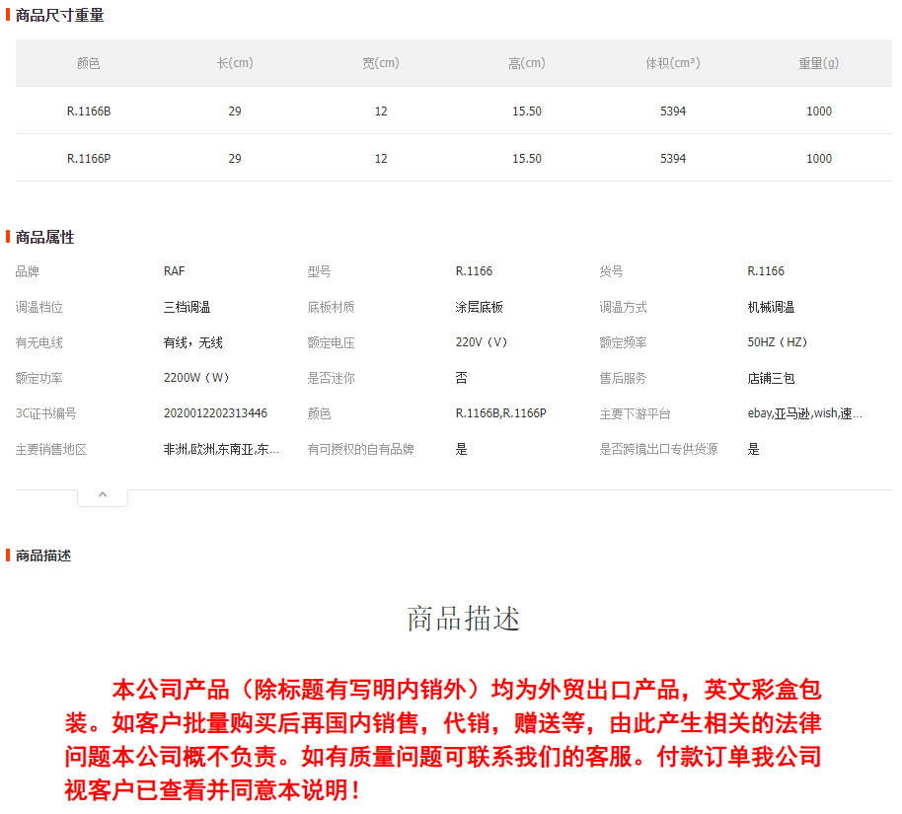Select the 体积(cm³) column header
Image resolution: width=902 pixels, height=814 pixels.
coord(672,62)
